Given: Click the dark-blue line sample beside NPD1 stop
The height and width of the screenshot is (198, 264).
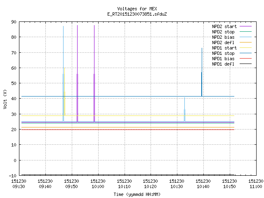Looking at the screenshot, I should coord(245,53).
